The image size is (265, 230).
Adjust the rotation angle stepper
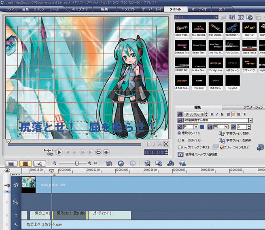pyautogui.click(x=248, y=127)
